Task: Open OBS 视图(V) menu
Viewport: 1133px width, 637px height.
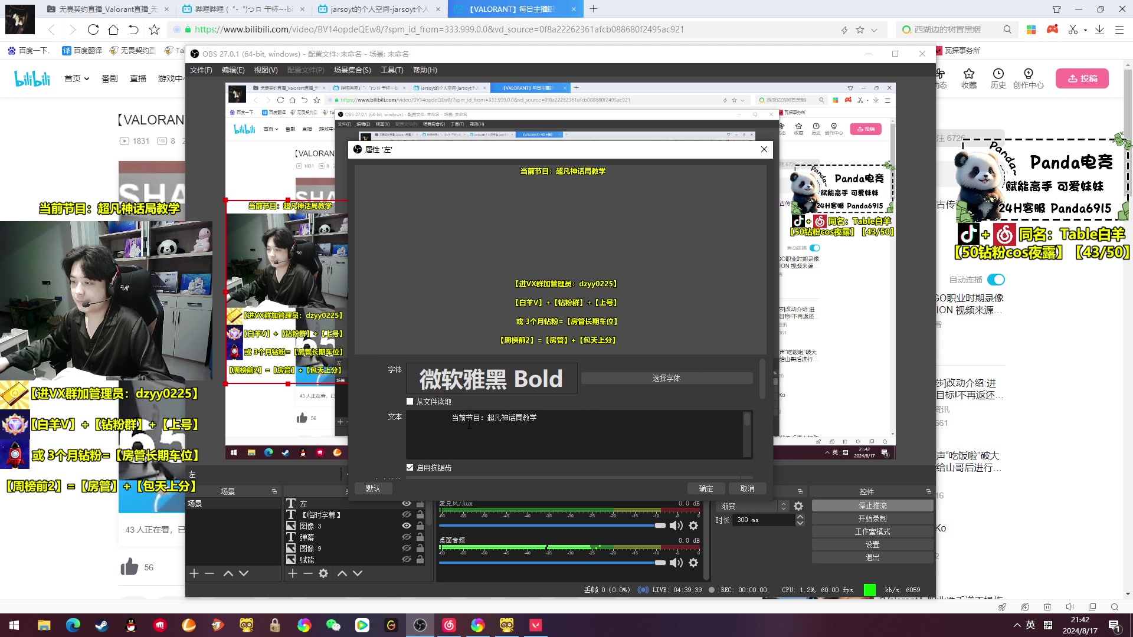Action: point(266,70)
